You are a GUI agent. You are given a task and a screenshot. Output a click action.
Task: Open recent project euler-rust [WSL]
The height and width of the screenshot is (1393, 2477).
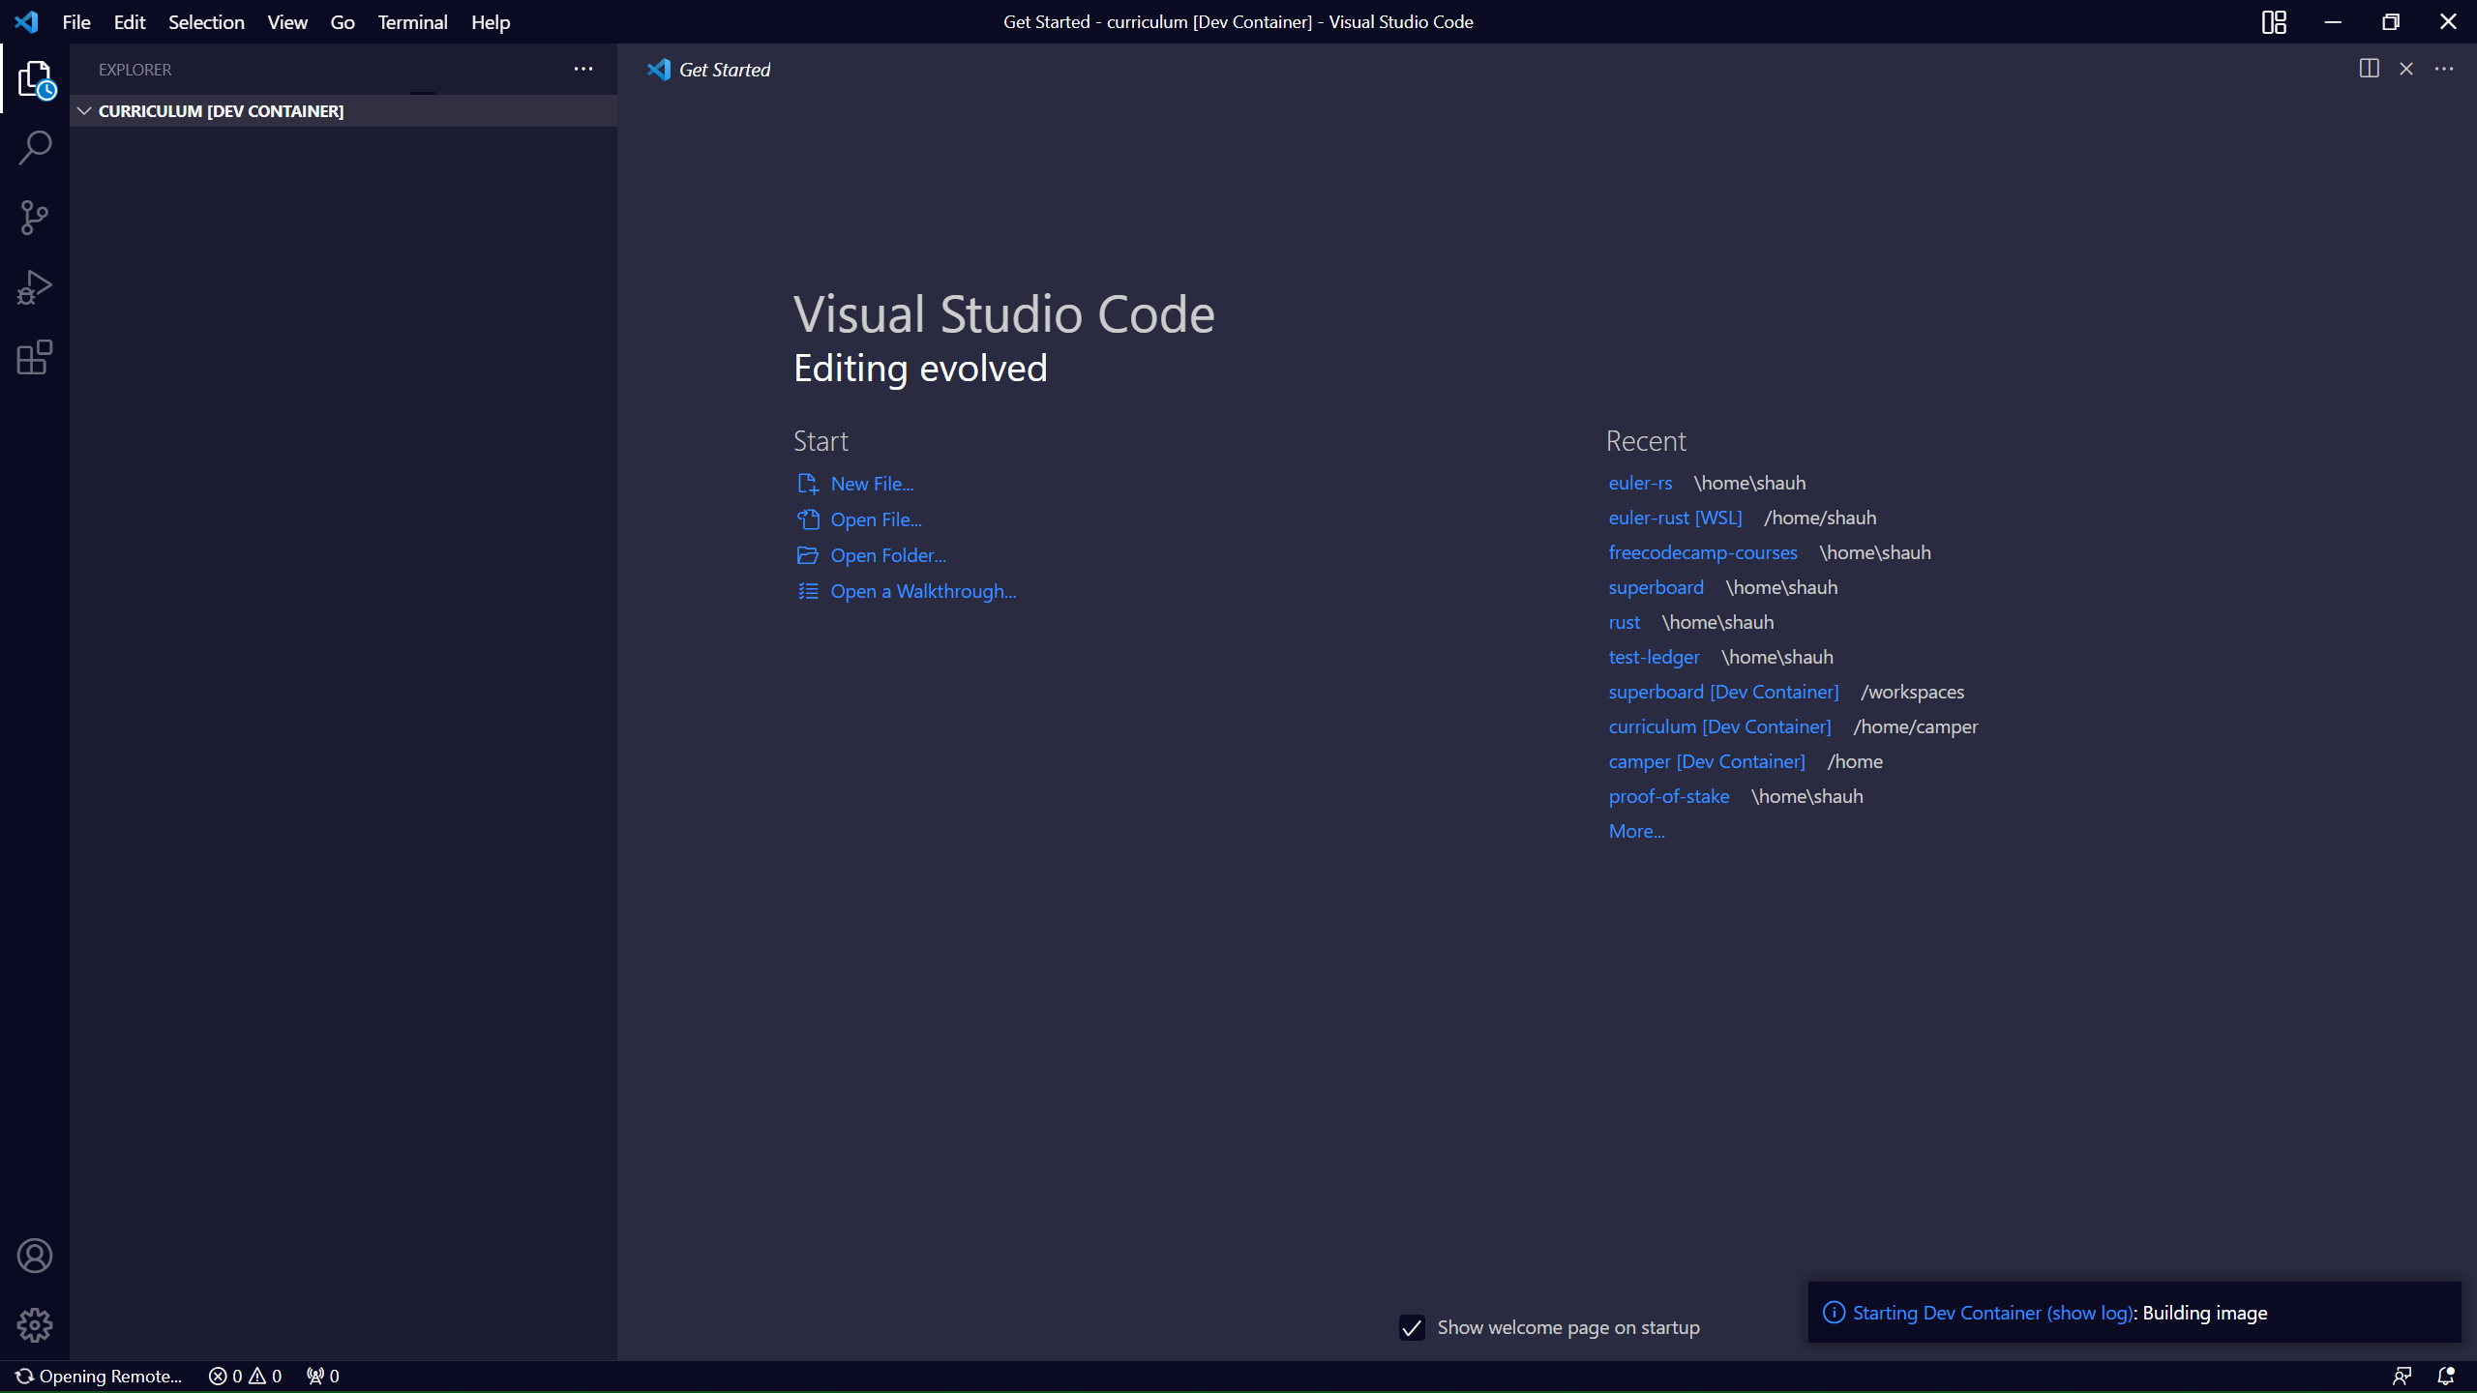coord(1675,518)
